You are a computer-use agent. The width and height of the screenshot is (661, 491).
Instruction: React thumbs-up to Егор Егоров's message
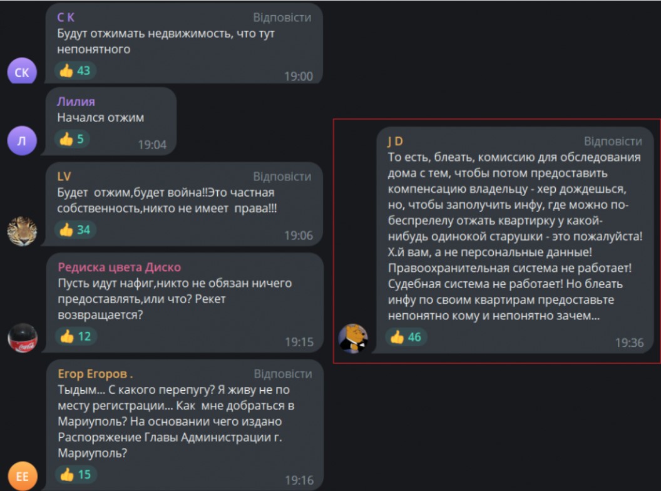[x=75, y=474]
